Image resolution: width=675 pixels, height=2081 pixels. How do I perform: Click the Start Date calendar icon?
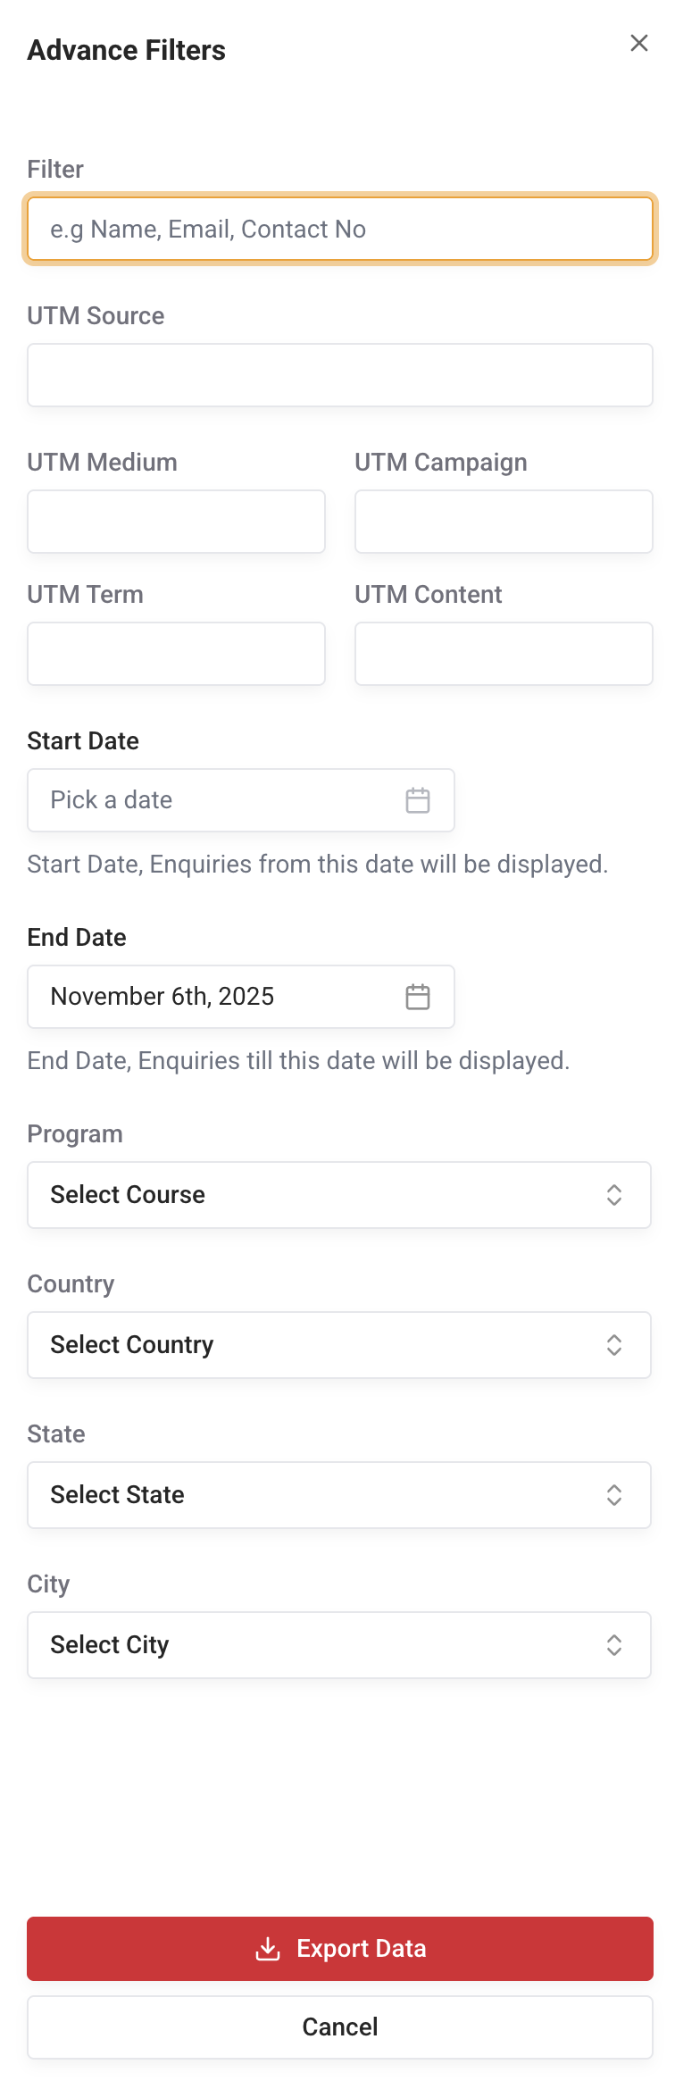coord(418,800)
